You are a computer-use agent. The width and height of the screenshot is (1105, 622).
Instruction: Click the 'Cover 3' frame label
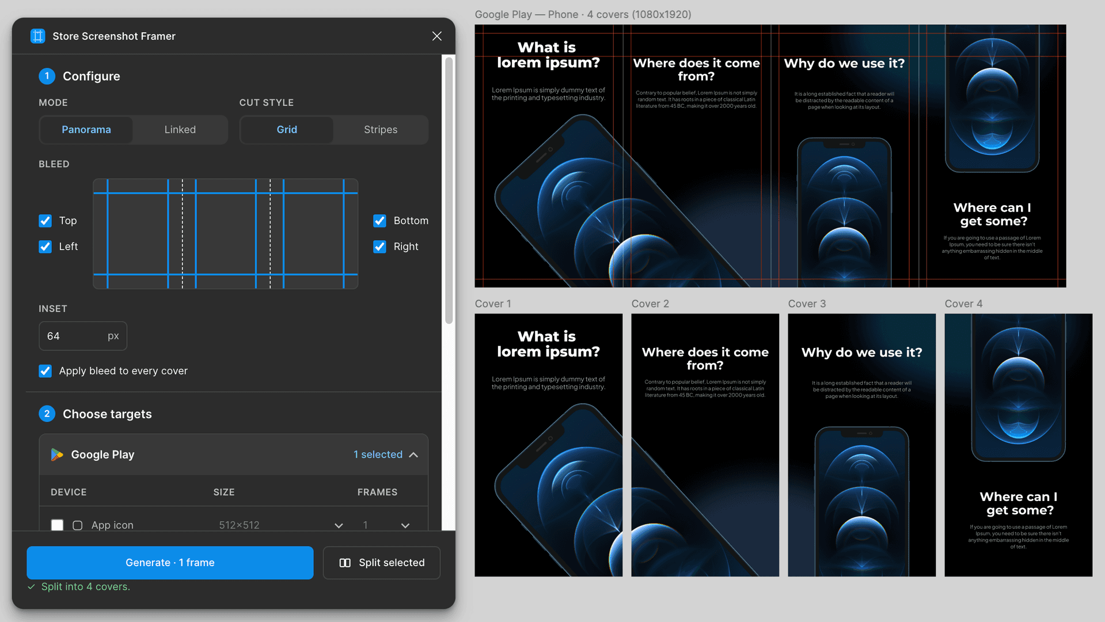coord(807,304)
